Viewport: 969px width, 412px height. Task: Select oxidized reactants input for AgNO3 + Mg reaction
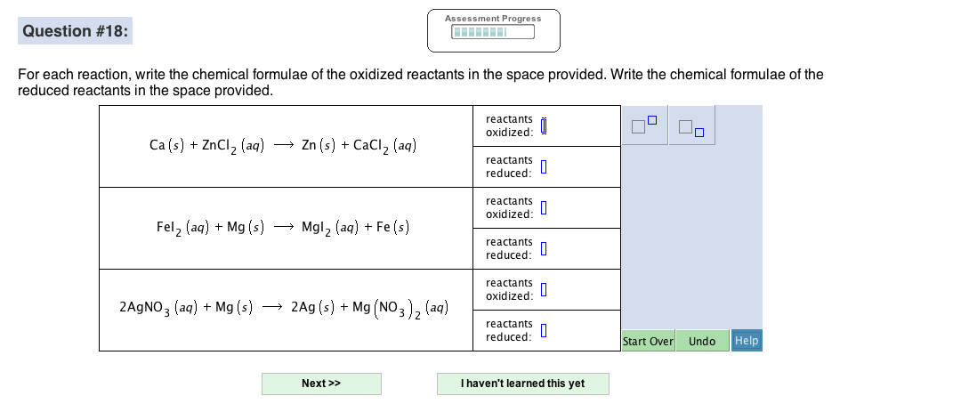pos(543,290)
